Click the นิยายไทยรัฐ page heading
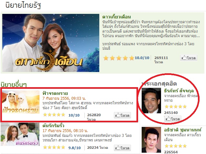 (23, 5)
